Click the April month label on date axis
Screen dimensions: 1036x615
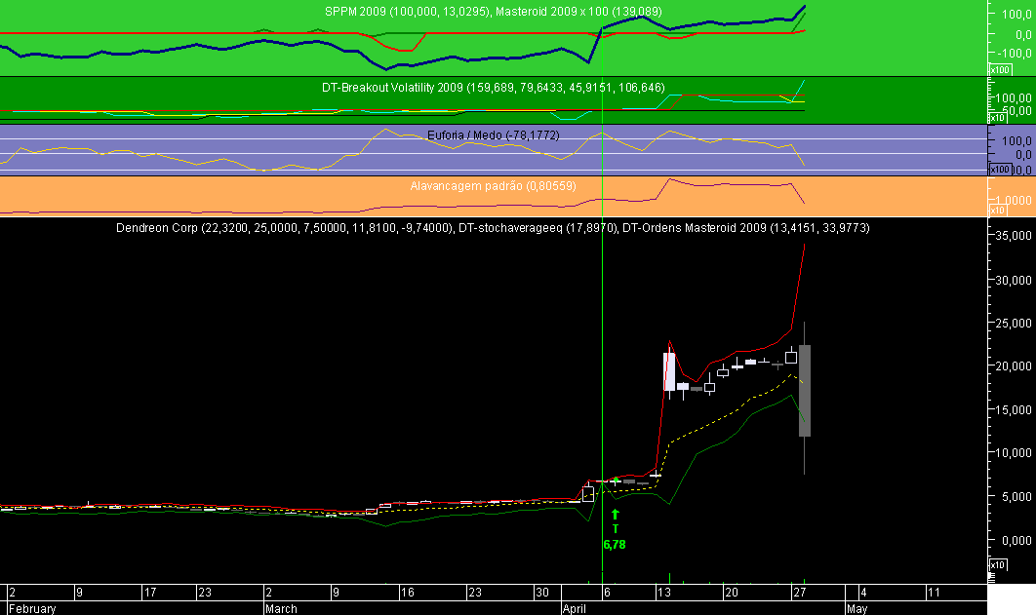point(575,608)
